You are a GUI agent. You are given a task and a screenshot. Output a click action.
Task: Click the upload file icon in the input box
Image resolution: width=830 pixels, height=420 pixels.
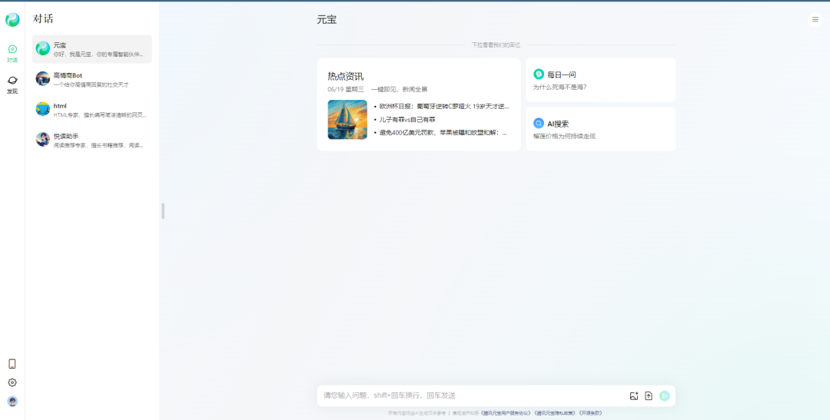coord(649,395)
